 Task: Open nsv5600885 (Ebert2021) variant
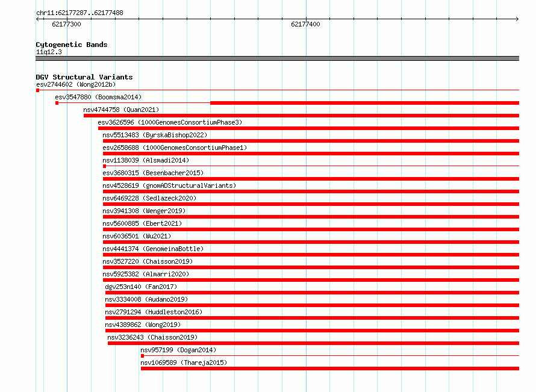(x=142, y=223)
